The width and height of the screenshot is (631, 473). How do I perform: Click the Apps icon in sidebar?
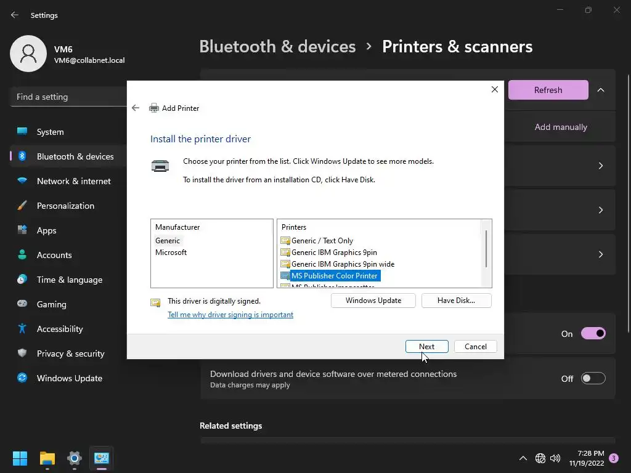[x=22, y=230]
